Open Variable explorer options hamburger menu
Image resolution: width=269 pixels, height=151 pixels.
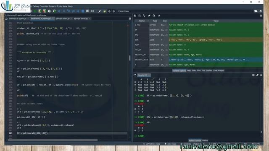pos(261,16)
